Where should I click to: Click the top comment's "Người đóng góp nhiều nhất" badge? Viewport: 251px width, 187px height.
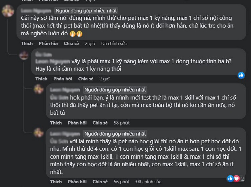pos(86,11)
